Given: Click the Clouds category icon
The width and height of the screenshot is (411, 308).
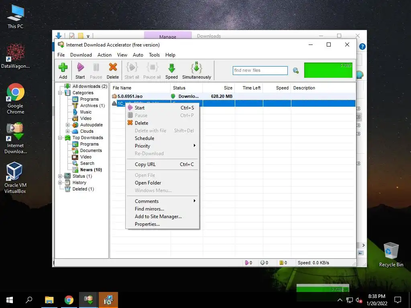Looking at the screenshot, I should [75, 131].
